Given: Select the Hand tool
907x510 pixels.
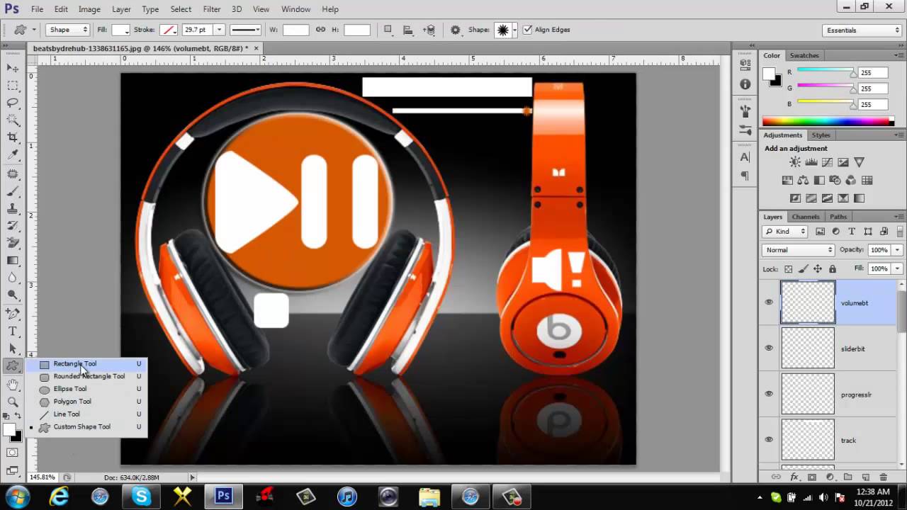Looking at the screenshot, I should coord(13,385).
